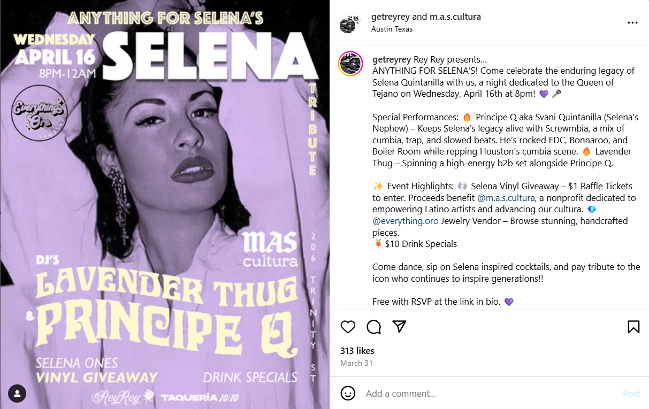Click the small person icon on the flyer corner

pos(17,393)
